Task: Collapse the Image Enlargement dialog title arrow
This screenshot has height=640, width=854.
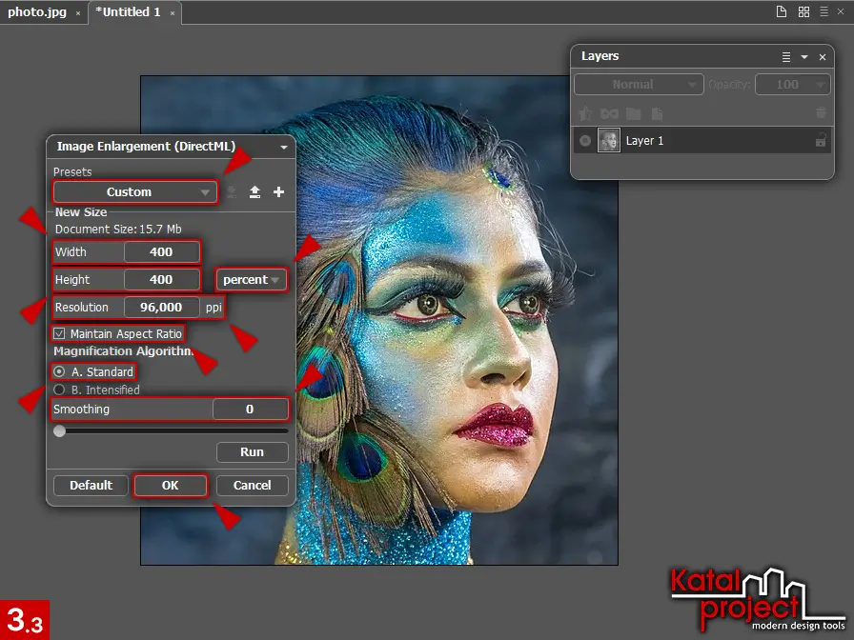Action: coord(283,148)
